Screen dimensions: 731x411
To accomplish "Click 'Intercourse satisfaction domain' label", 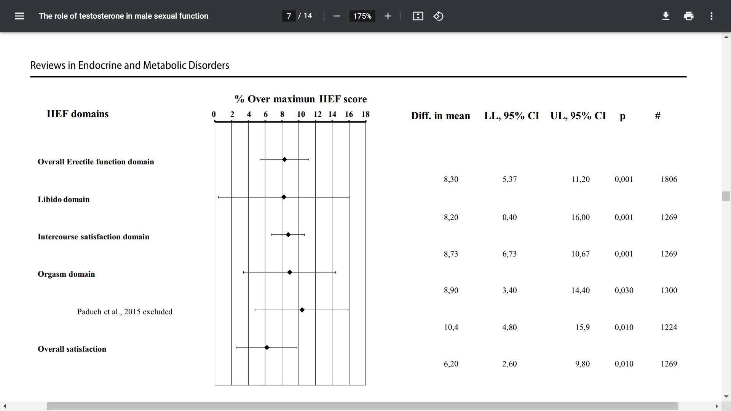I will click(x=93, y=237).
